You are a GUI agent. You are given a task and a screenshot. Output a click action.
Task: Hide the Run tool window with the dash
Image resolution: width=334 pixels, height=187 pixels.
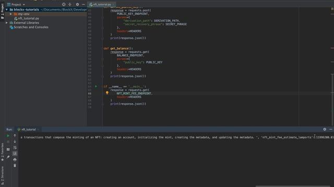(x=330, y=129)
